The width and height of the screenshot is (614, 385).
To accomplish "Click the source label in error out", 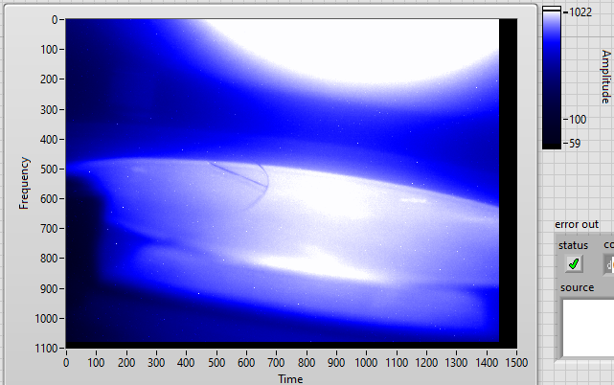I will (577, 287).
